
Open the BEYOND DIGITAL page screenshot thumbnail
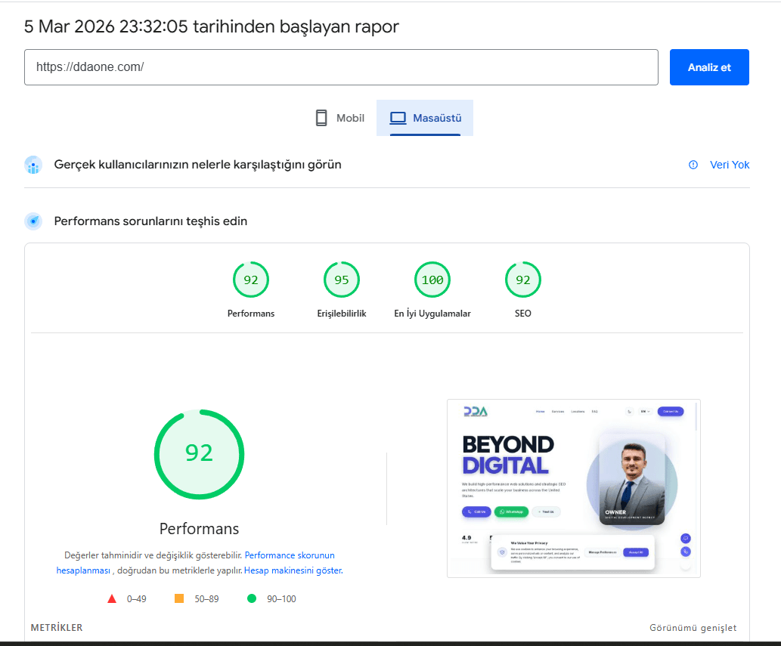[x=573, y=488]
